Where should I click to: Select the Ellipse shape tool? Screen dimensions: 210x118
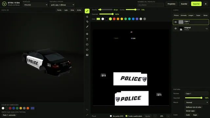(87, 49)
